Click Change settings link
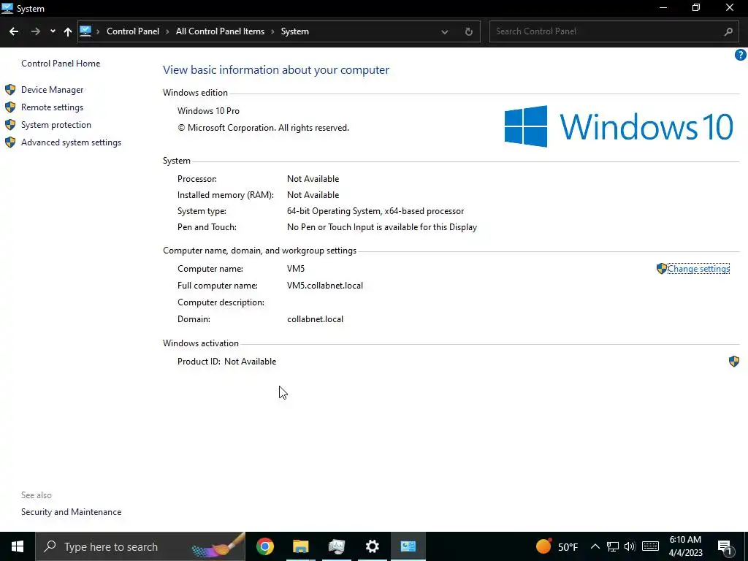Image resolution: width=748 pixels, height=561 pixels. click(x=698, y=269)
